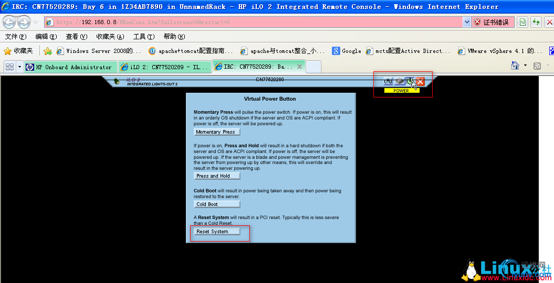Click the Virtual Power Button heading text
Viewport: 554px width, 283px height.
(x=270, y=99)
